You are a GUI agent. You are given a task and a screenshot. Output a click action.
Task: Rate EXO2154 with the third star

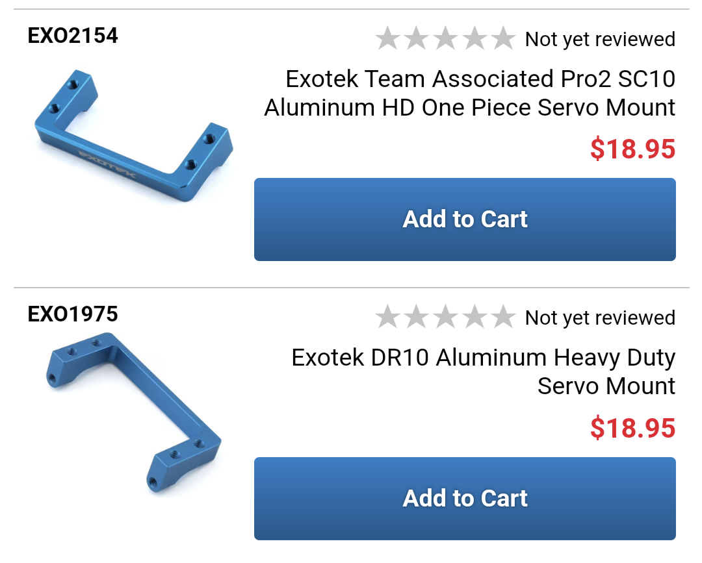point(445,38)
